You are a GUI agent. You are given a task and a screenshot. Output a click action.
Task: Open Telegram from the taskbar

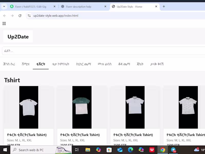(x=173, y=150)
